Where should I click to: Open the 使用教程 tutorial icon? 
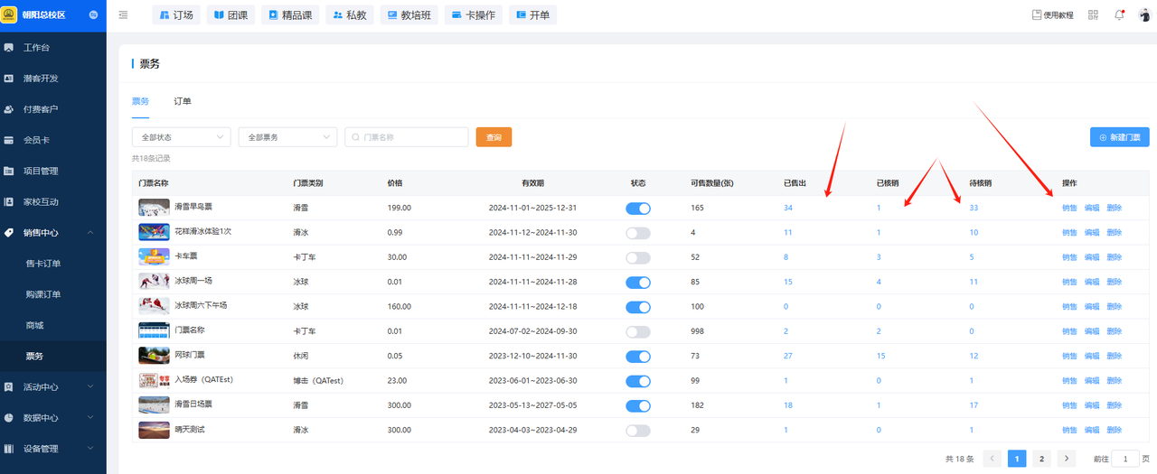tap(1053, 15)
